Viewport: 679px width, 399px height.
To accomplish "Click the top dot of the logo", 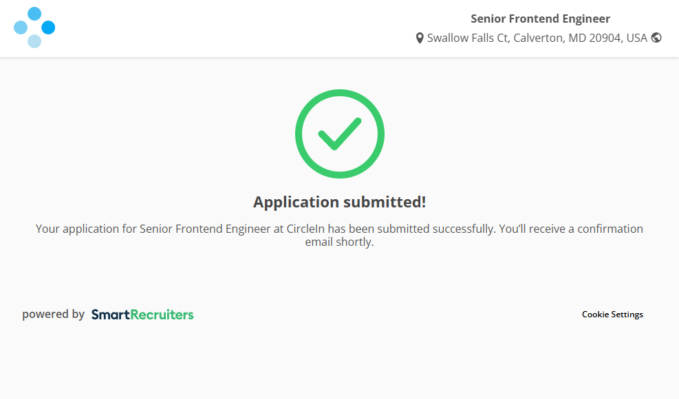I will (34, 14).
